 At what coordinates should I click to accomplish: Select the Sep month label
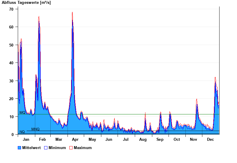160,139
